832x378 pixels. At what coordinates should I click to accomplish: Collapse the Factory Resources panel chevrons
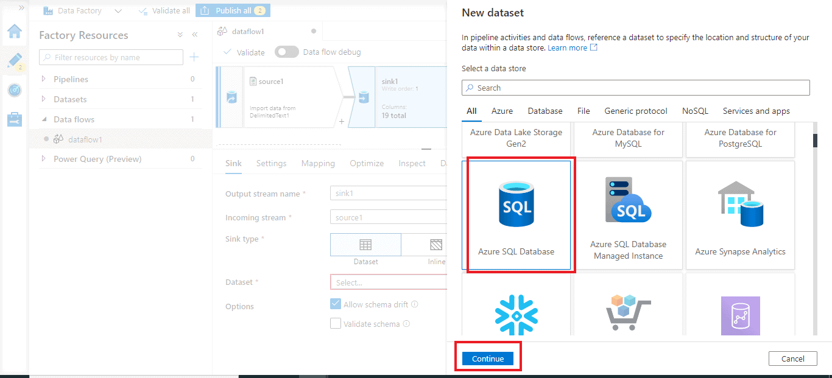click(195, 35)
